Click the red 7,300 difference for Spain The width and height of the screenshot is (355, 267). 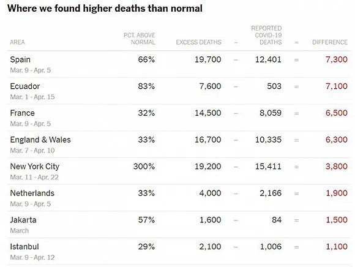tap(337, 59)
